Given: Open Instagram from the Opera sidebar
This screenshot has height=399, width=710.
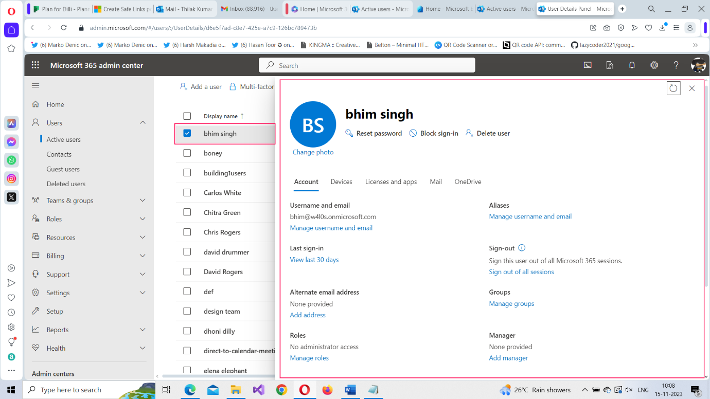Looking at the screenshot, I should tap(11, 178).
